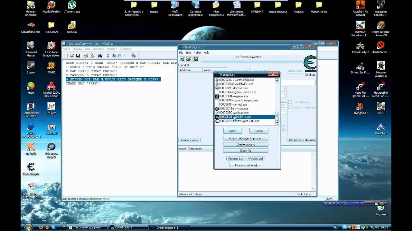Toggle the Enable Speedhack checkbox
Viewport: 412px width, 231px height.
click(x=290, y=107)
